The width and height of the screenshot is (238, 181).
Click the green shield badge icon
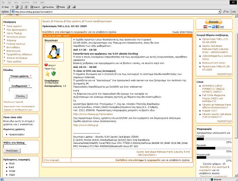coord(53,73)
